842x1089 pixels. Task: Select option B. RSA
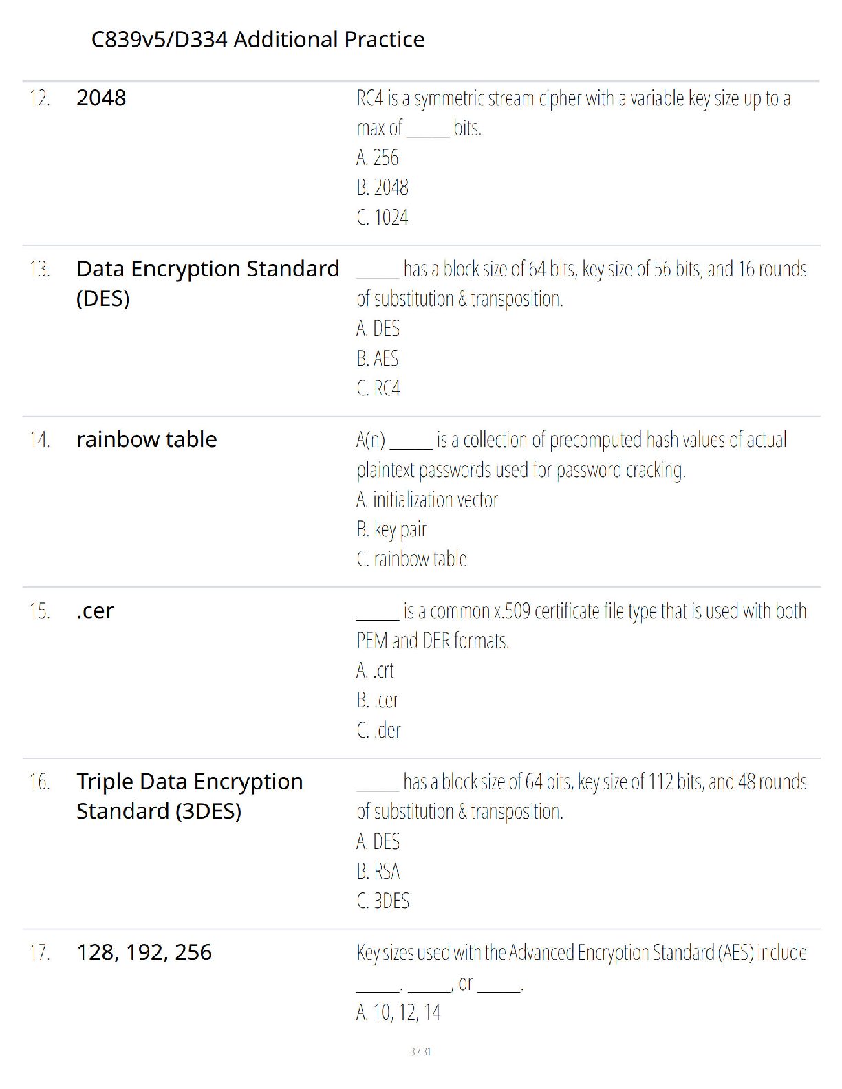coord(378,872)
